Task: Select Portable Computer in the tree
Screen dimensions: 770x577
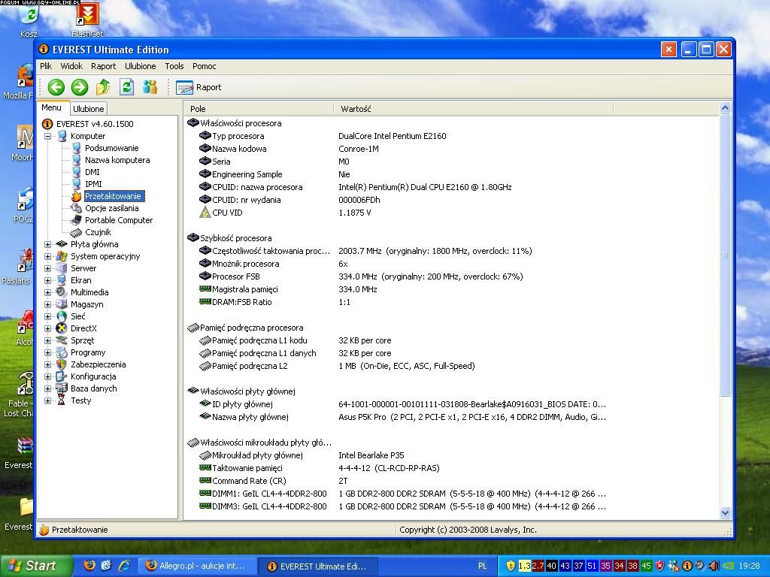Action: (119, 220)
